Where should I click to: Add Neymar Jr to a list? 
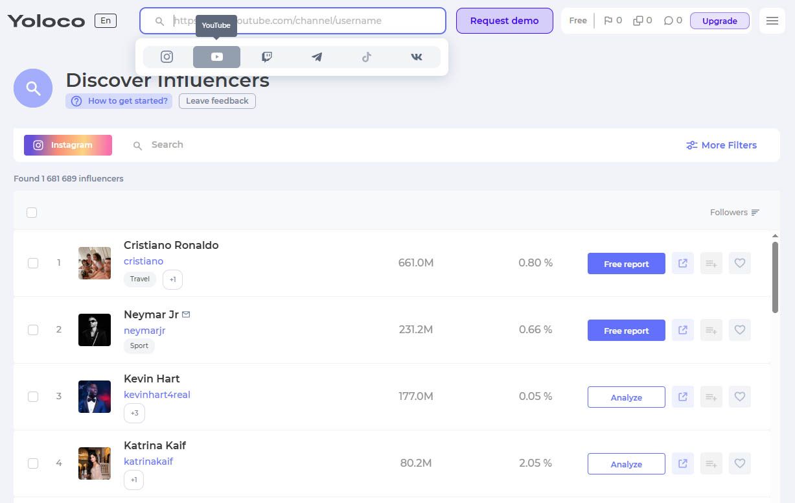[711, 330]
